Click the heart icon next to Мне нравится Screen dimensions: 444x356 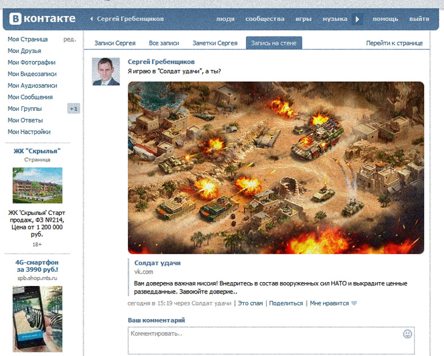[354, 304]
